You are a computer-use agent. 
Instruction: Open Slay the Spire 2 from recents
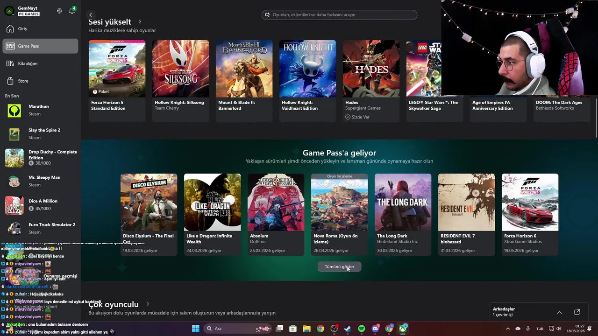click(x=40, y=134)
